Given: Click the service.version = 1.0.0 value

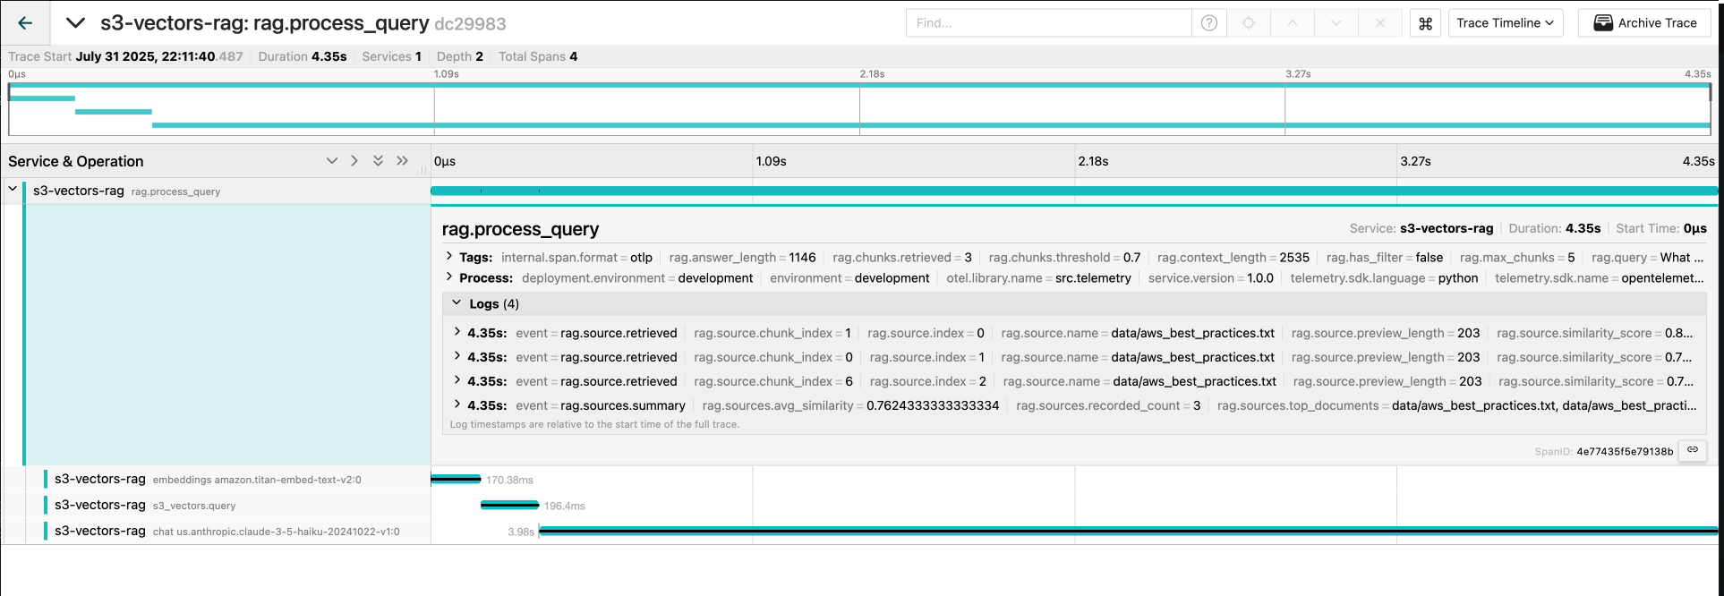Looking at the screenshot, I should 1260,277.
